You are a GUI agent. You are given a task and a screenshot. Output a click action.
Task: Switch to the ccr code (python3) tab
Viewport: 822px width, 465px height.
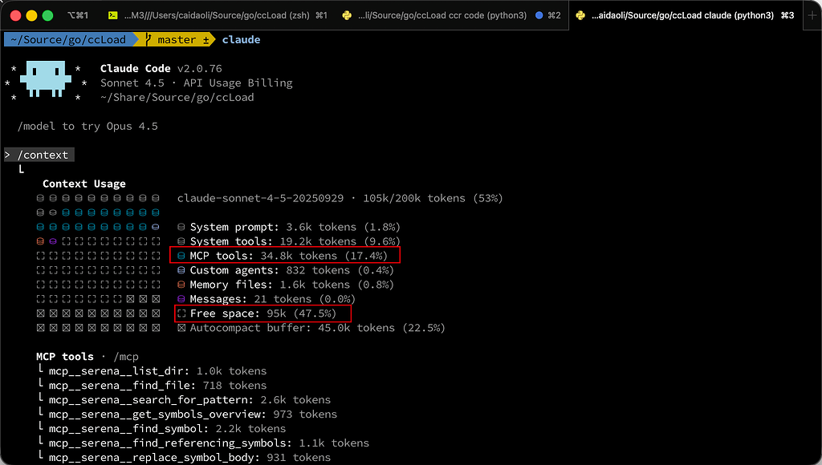point(451,15)
